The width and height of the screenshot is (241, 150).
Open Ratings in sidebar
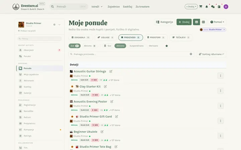[39, 136]
